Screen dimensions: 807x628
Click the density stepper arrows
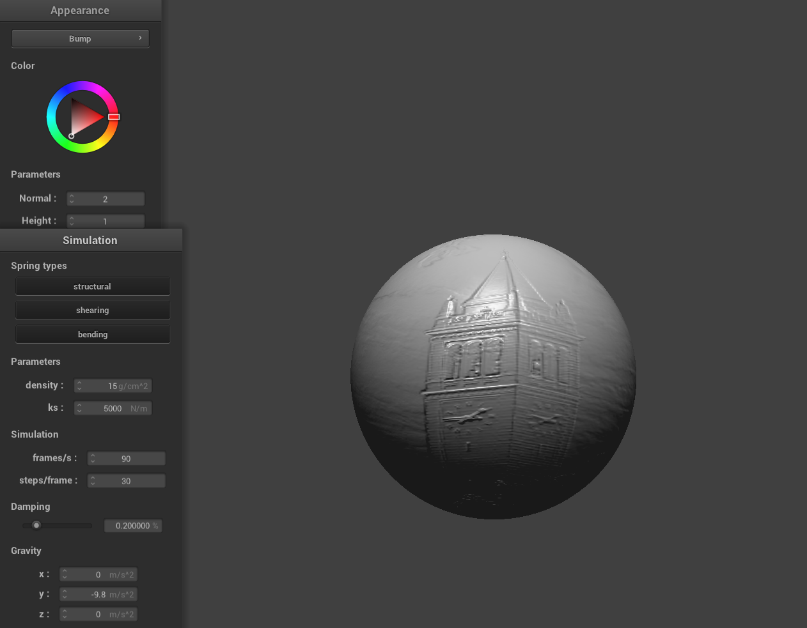coord(79,386)
